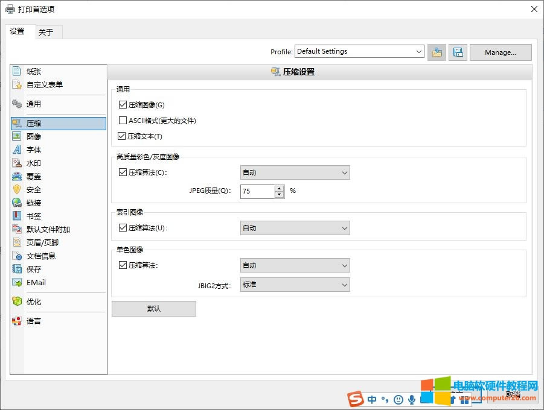This screenshot has height=410, width=544.
Task: Activate the Sogou input microphone icon
Action: (x=411, y=399)
